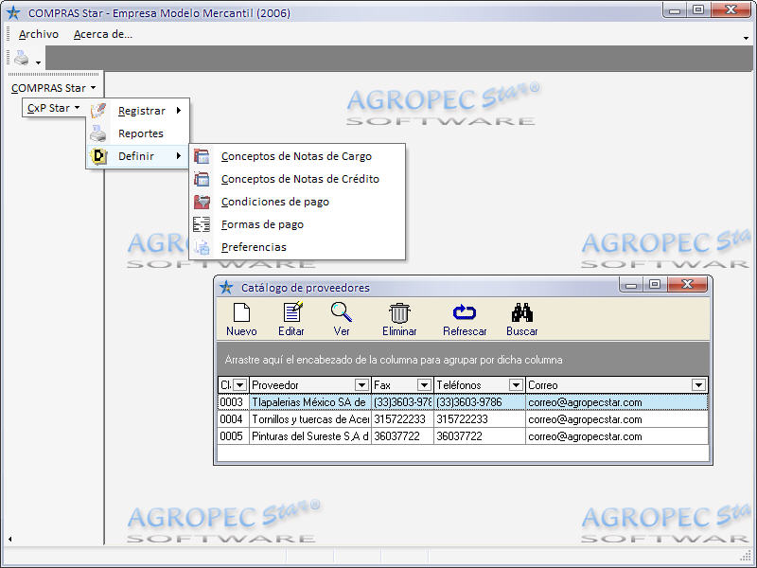Screen dimensions: 757x568
Task: Click the Definir 'D' icon
Action: 98,156
